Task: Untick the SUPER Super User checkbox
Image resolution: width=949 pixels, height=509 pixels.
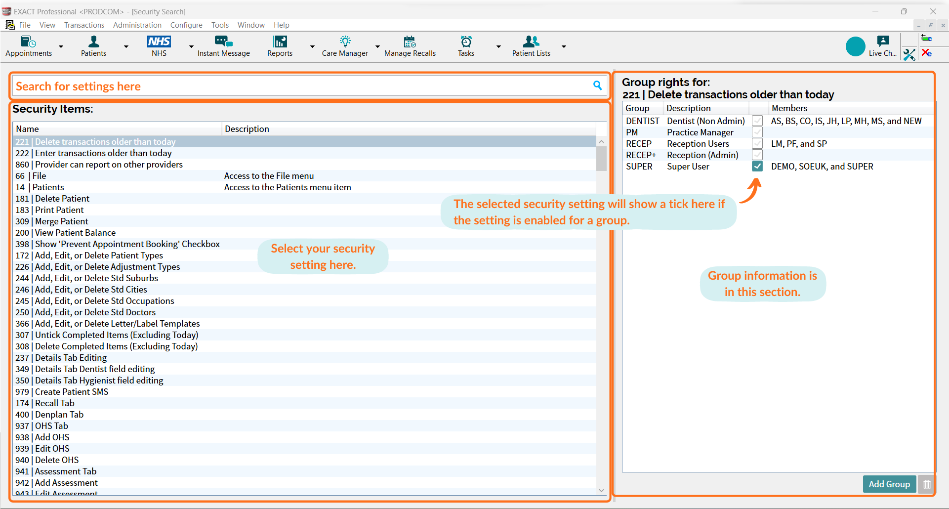Action: tap(757, 166)
